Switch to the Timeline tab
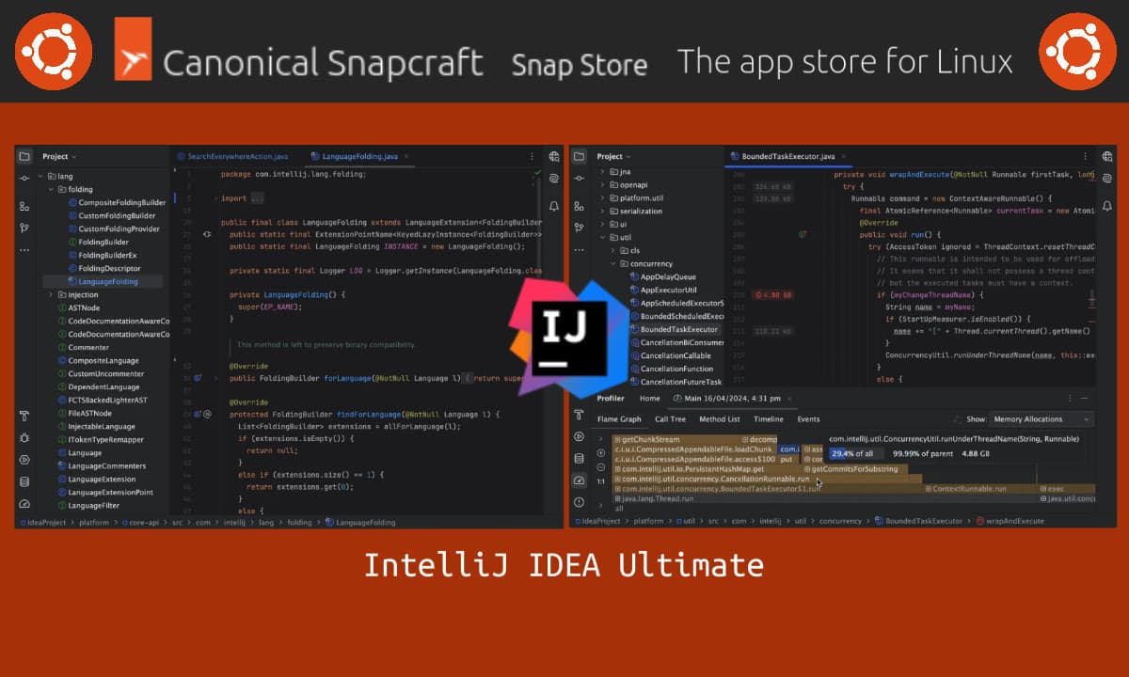The height and width of the screenshot is (677, 1129). (769, 419)
